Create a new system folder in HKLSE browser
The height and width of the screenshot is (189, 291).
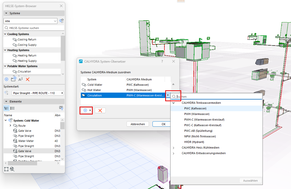[13, 79]
